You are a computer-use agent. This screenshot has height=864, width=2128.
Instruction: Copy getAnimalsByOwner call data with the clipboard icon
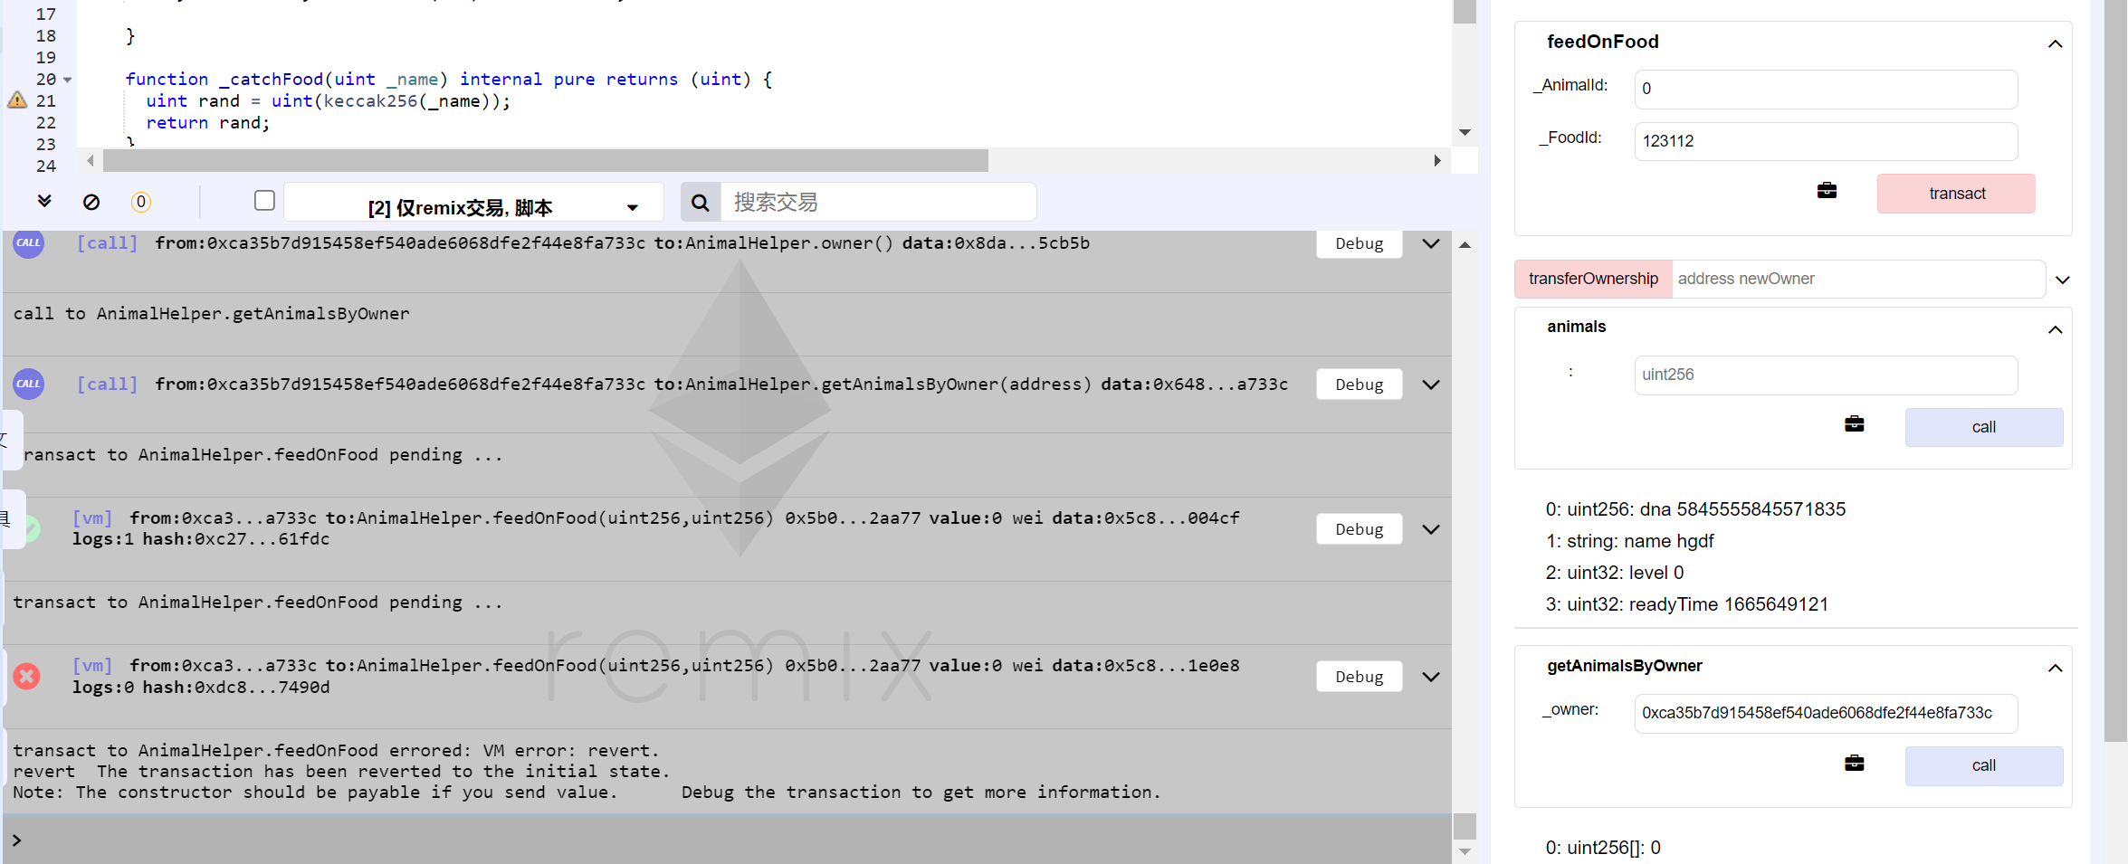pyautogui.click(x=1854, y=764)
